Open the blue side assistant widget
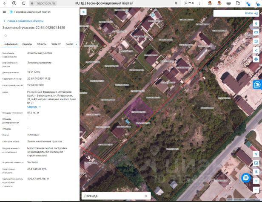The height and width of the screenshot is (202, 262). pyautogui.click(x=257, y=84)
